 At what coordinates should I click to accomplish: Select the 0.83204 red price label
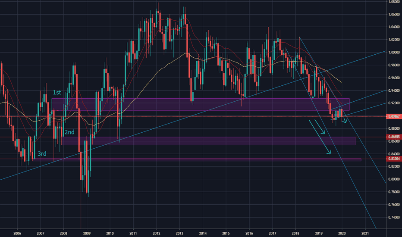pyautogui.click(x=394, y=159)
